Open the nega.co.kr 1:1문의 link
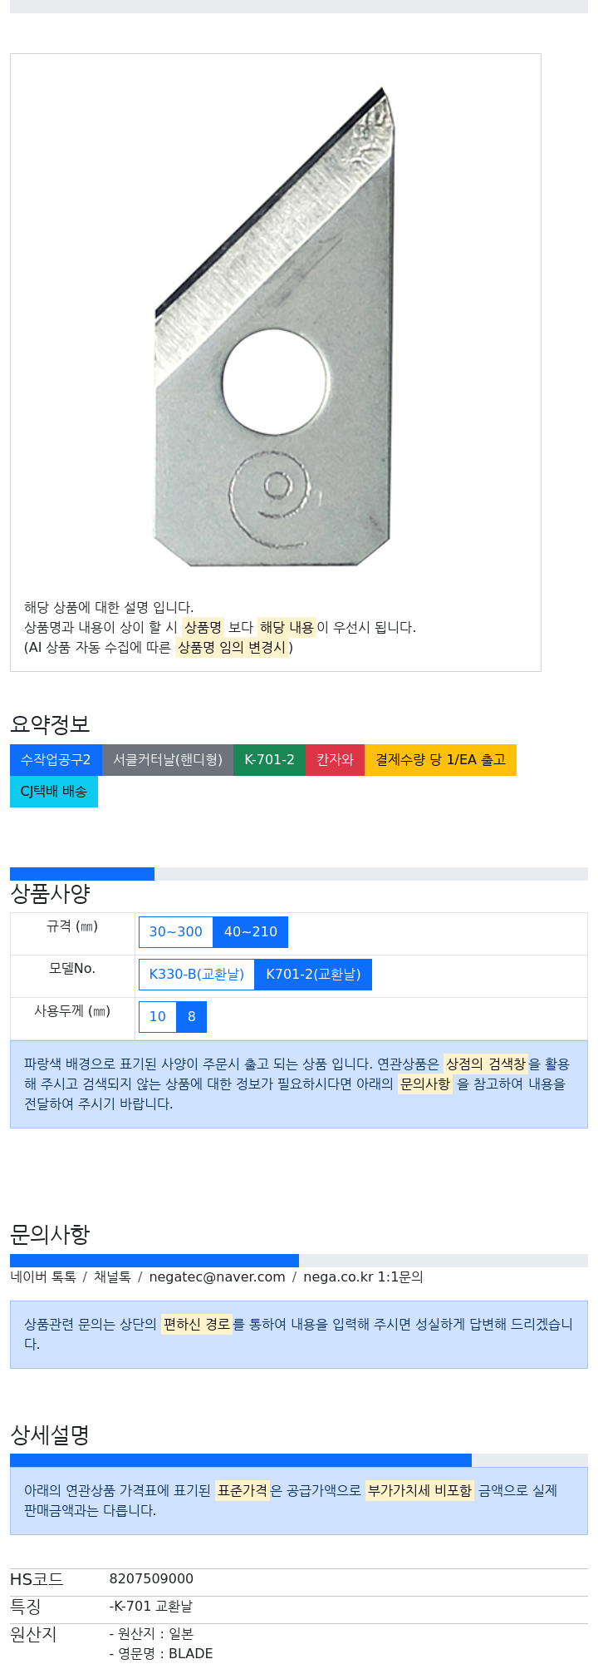Image resolution: width=598 pixels, height=1664 pixels. (363, 1277)
